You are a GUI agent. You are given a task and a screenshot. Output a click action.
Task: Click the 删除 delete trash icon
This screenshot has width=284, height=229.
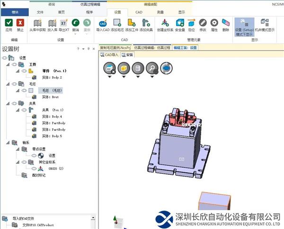[x=226, y=23]
